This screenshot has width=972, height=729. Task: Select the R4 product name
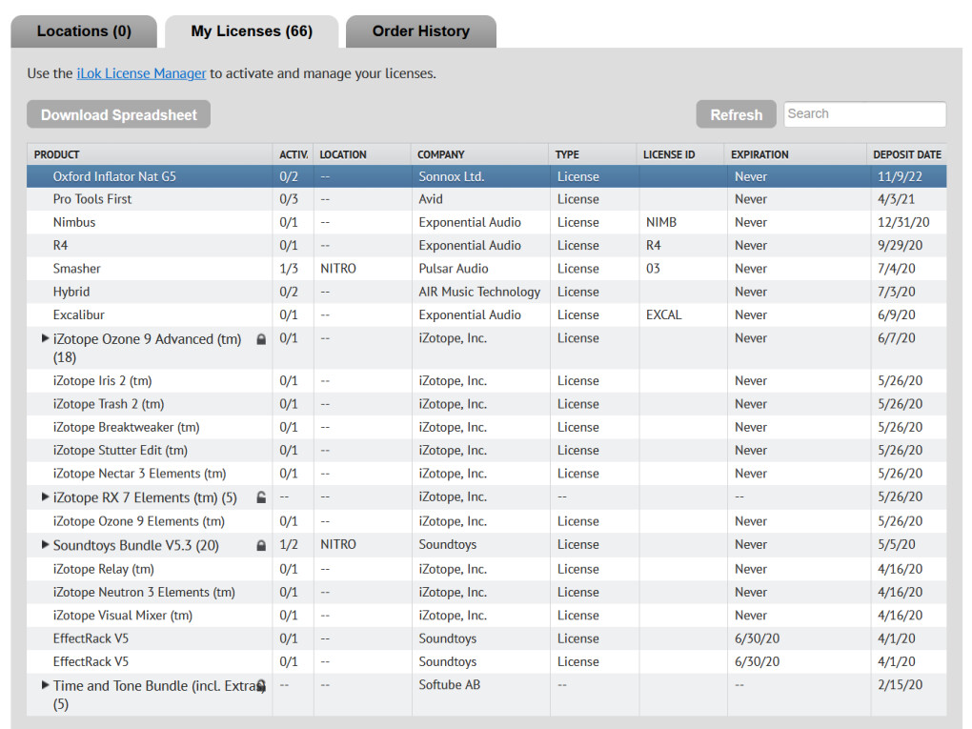pos(60,246)
